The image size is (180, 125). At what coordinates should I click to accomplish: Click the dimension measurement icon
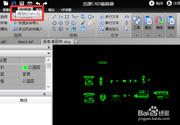pyautogui.click(x=127, y=17)
